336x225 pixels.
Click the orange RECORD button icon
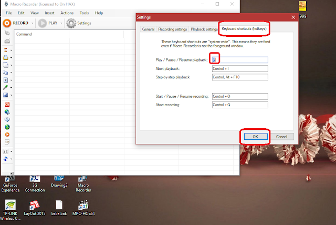click(7, 23)
